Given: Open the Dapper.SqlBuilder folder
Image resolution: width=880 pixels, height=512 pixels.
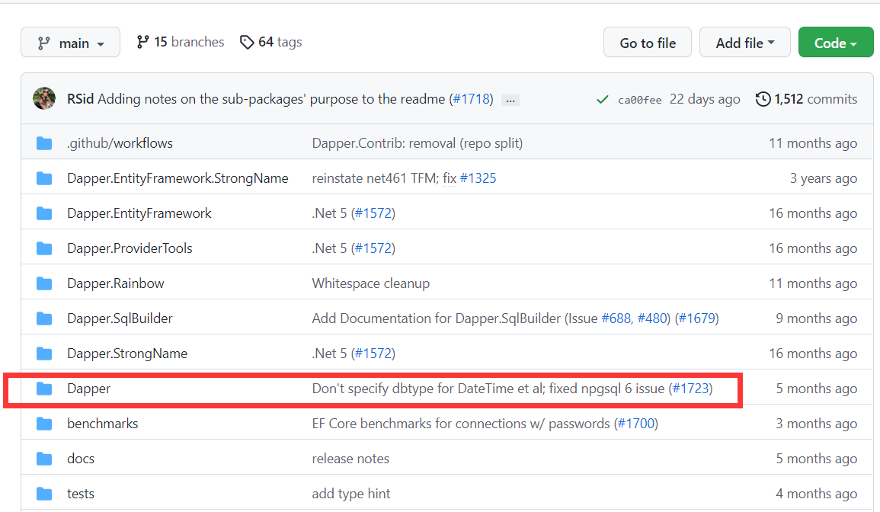Looking at the screenshot, I should point(120,318).
